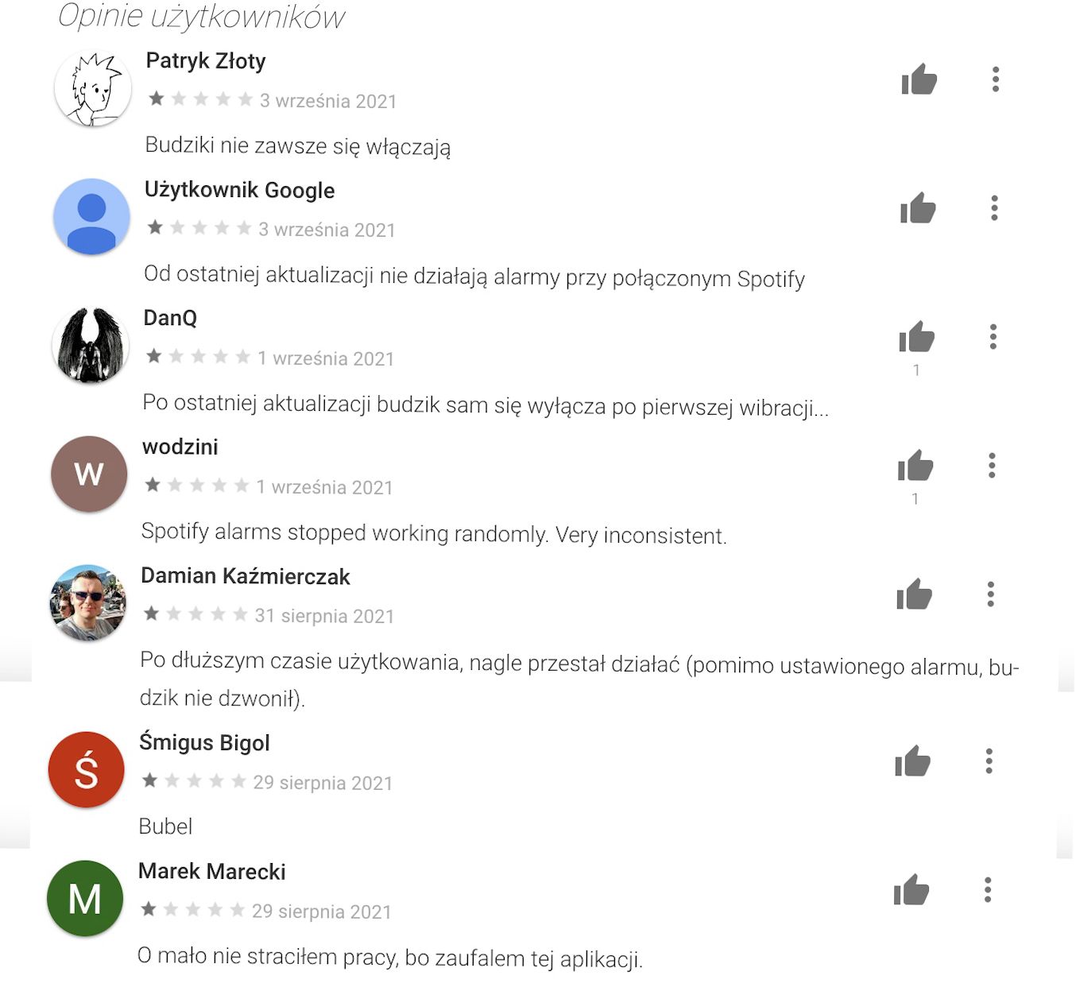Mark Użytkownik Google's review as helpful
Viewport: 1076px width, 991px height.
pos(918,209)
